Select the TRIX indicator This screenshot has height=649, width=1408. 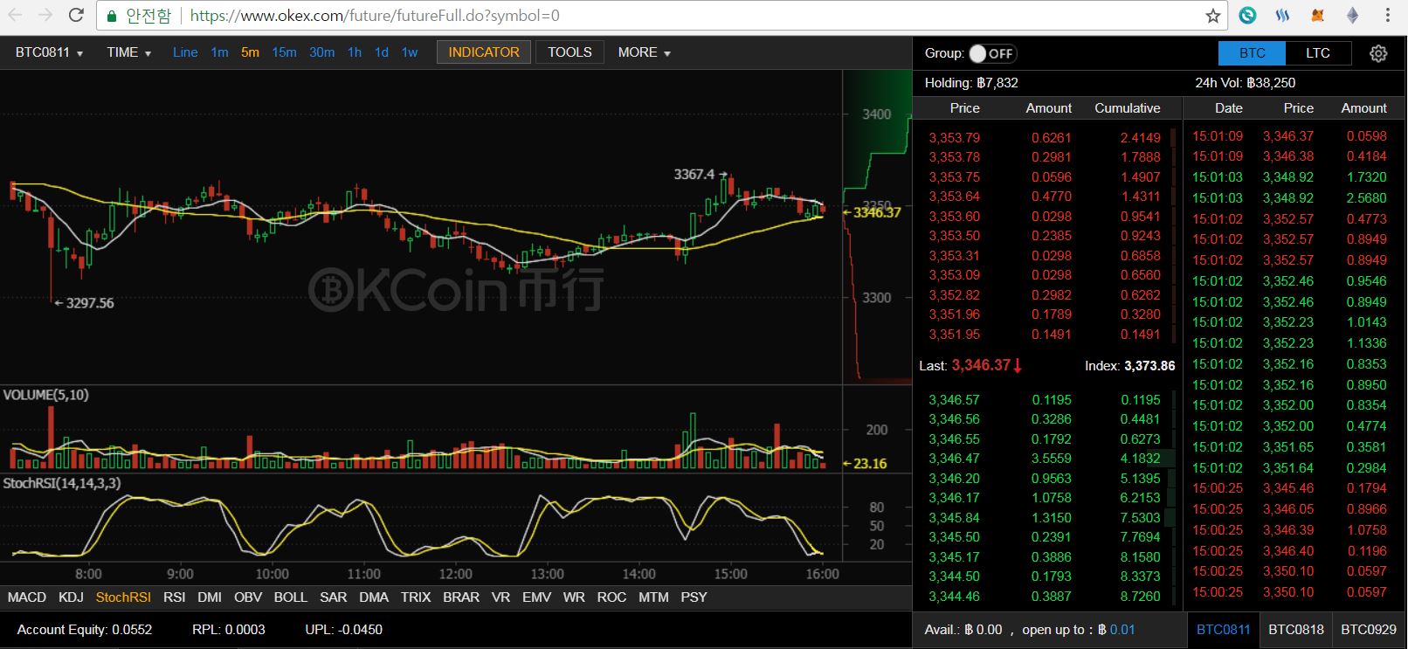pos(416,597)
